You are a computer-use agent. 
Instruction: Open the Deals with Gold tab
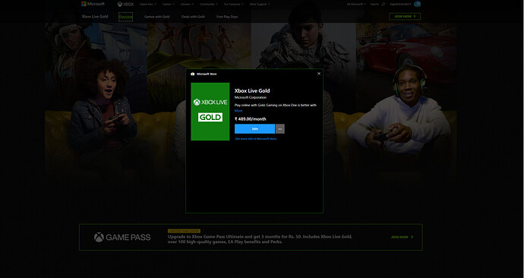193,17
